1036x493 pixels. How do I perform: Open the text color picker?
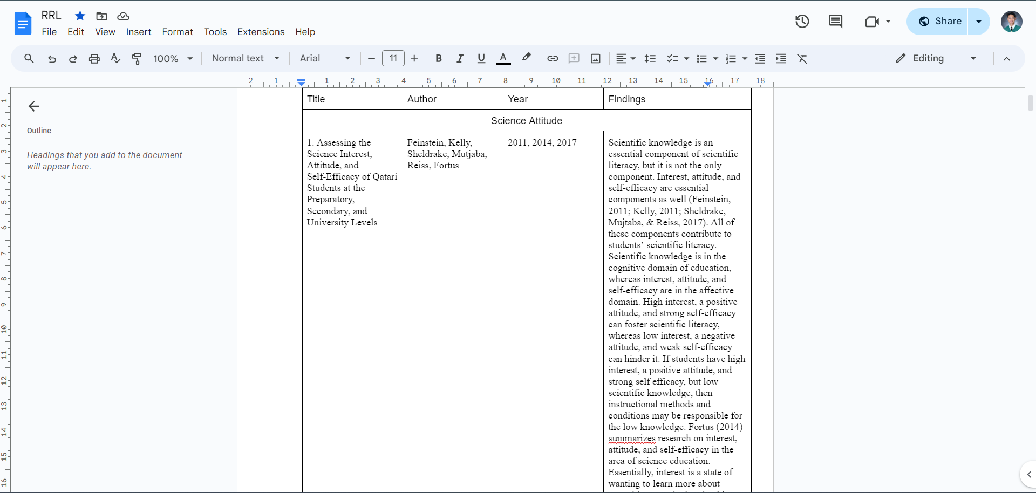tap(503, 59)
